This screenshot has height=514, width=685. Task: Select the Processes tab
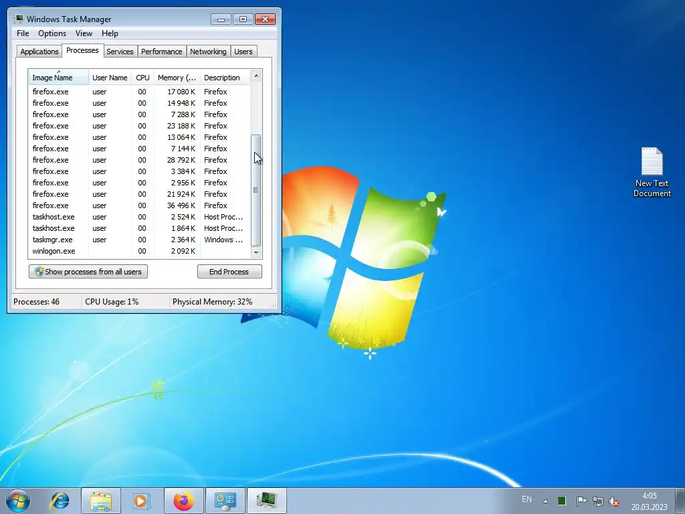pyautogui.click(x=82, y=50)
